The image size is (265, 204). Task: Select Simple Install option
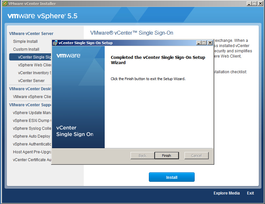(25, 42)
